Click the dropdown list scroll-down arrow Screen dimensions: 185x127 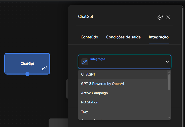(x=169, y=117)
